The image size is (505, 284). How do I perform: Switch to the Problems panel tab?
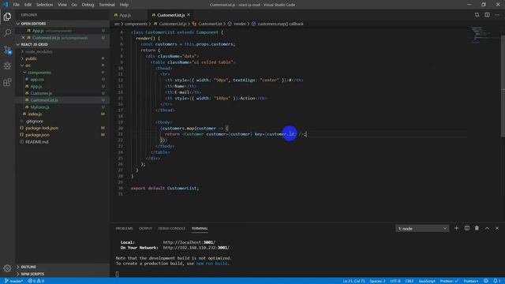(x=124, y=228)
